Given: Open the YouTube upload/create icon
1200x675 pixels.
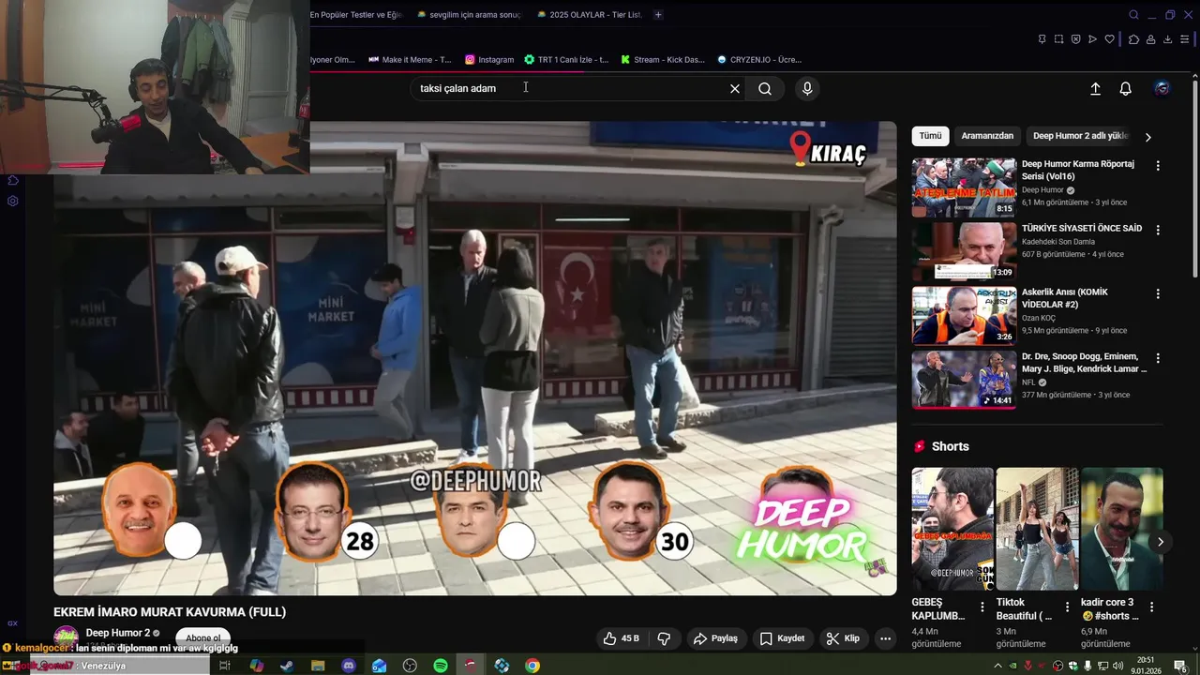Looking at the screenshot, I should click(1095, 88).
